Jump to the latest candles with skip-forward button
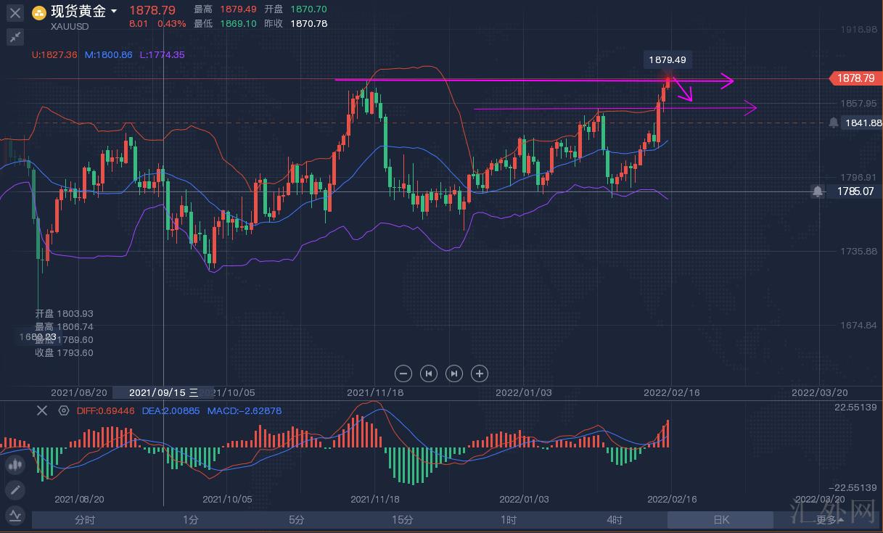Image resolution: width=883 pixels, height=533 pixels. pyautogui.click(x=454, y=373)
